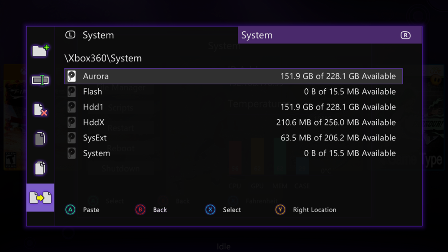The image size is (448, 252).
Task: Open the System drive entry in the list
Action: point(233,153)
